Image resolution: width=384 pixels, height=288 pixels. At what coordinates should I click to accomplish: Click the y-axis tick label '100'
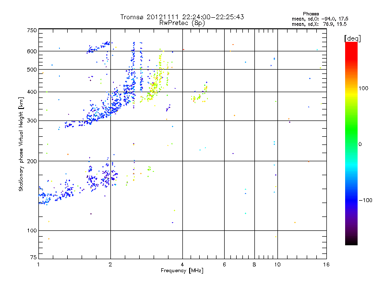pyautogui.click(x=32, y=231)
